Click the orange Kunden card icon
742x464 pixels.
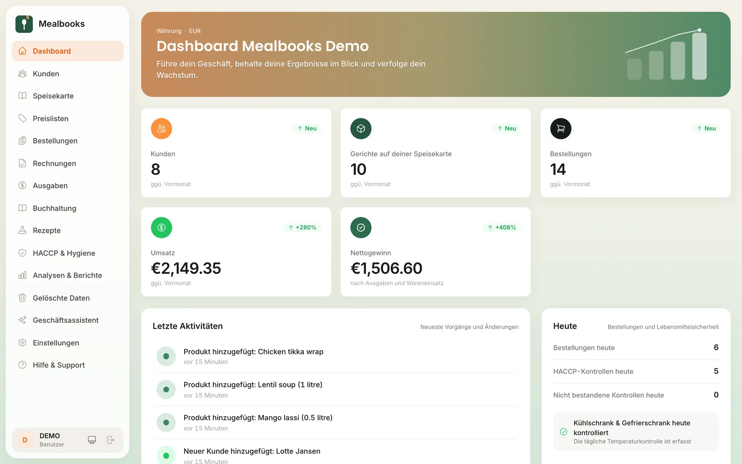pyautogui.click(x=161, y=129)
